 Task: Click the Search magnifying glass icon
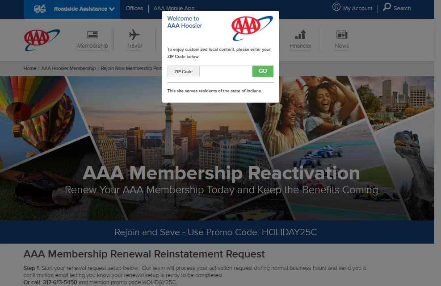tap(387, 7)
